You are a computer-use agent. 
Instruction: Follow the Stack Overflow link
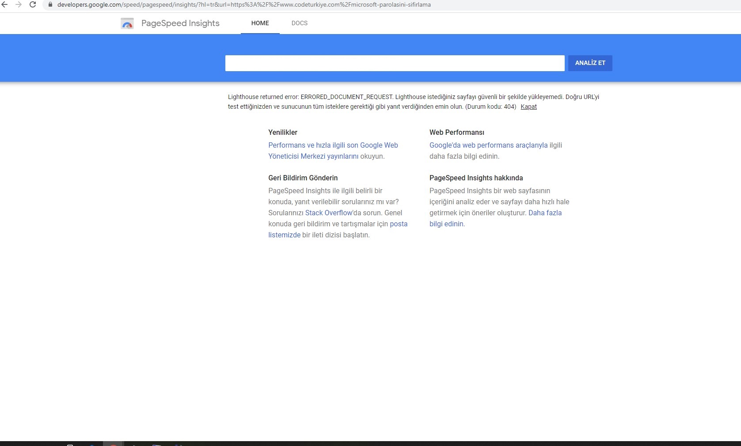click(x=329, y=213)
